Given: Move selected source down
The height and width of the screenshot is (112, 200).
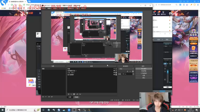Looking at the screenshot, I should pyautogui.click(x=80, y=94).
